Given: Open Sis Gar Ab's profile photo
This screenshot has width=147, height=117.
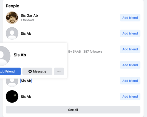Looking at the screenshot, I should [12, 18].
